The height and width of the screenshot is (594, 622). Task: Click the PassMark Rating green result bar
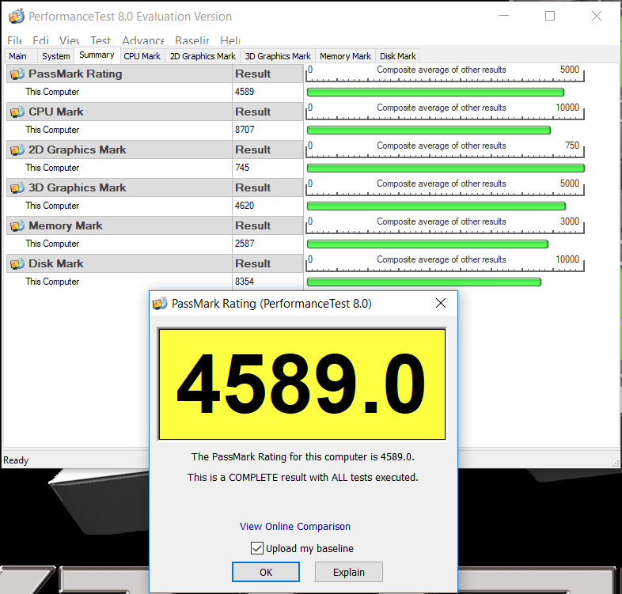tap(435, 93)
